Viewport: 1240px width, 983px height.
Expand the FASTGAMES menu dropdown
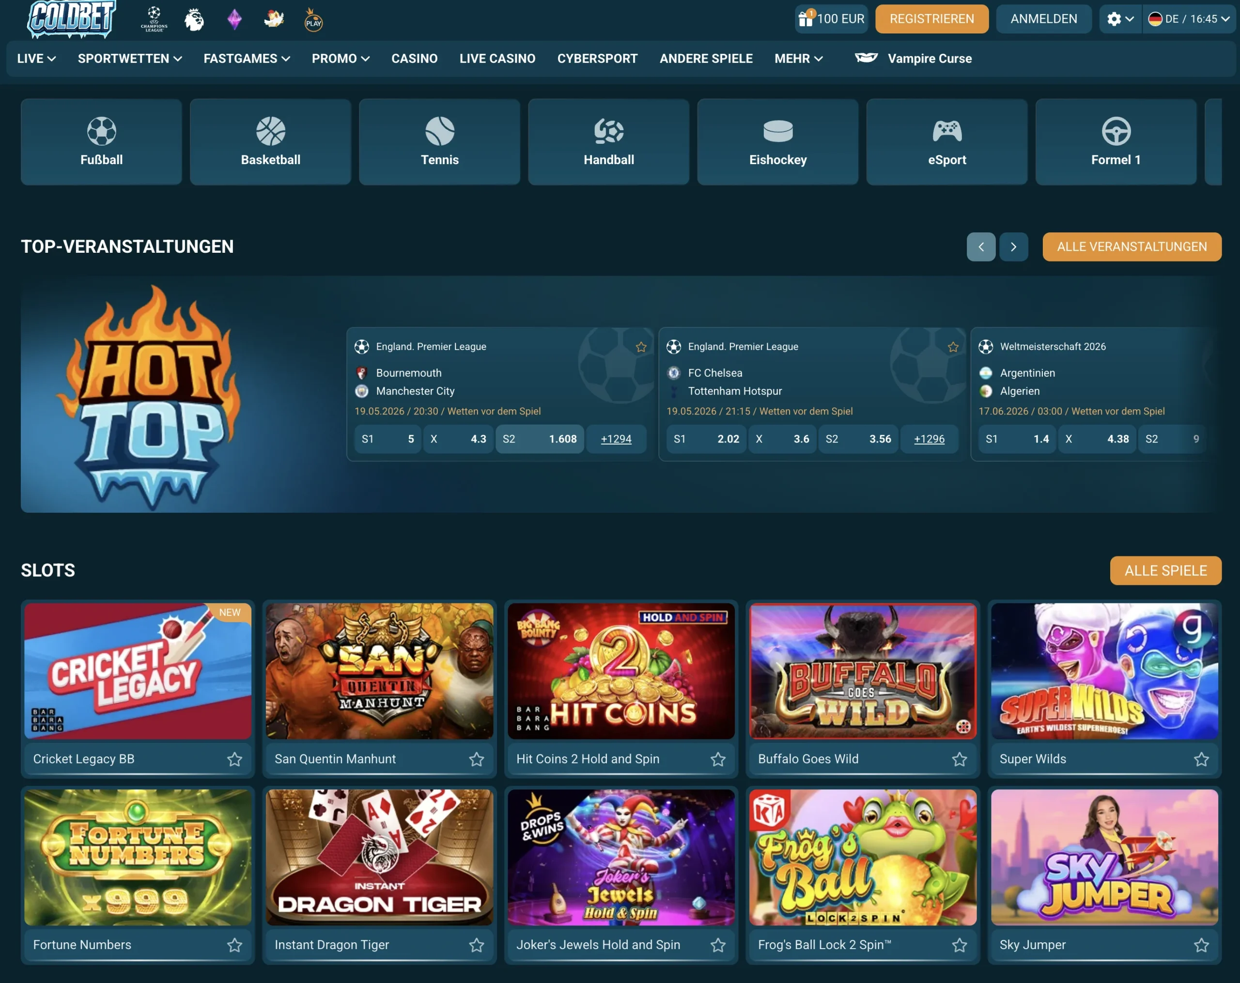247,59
